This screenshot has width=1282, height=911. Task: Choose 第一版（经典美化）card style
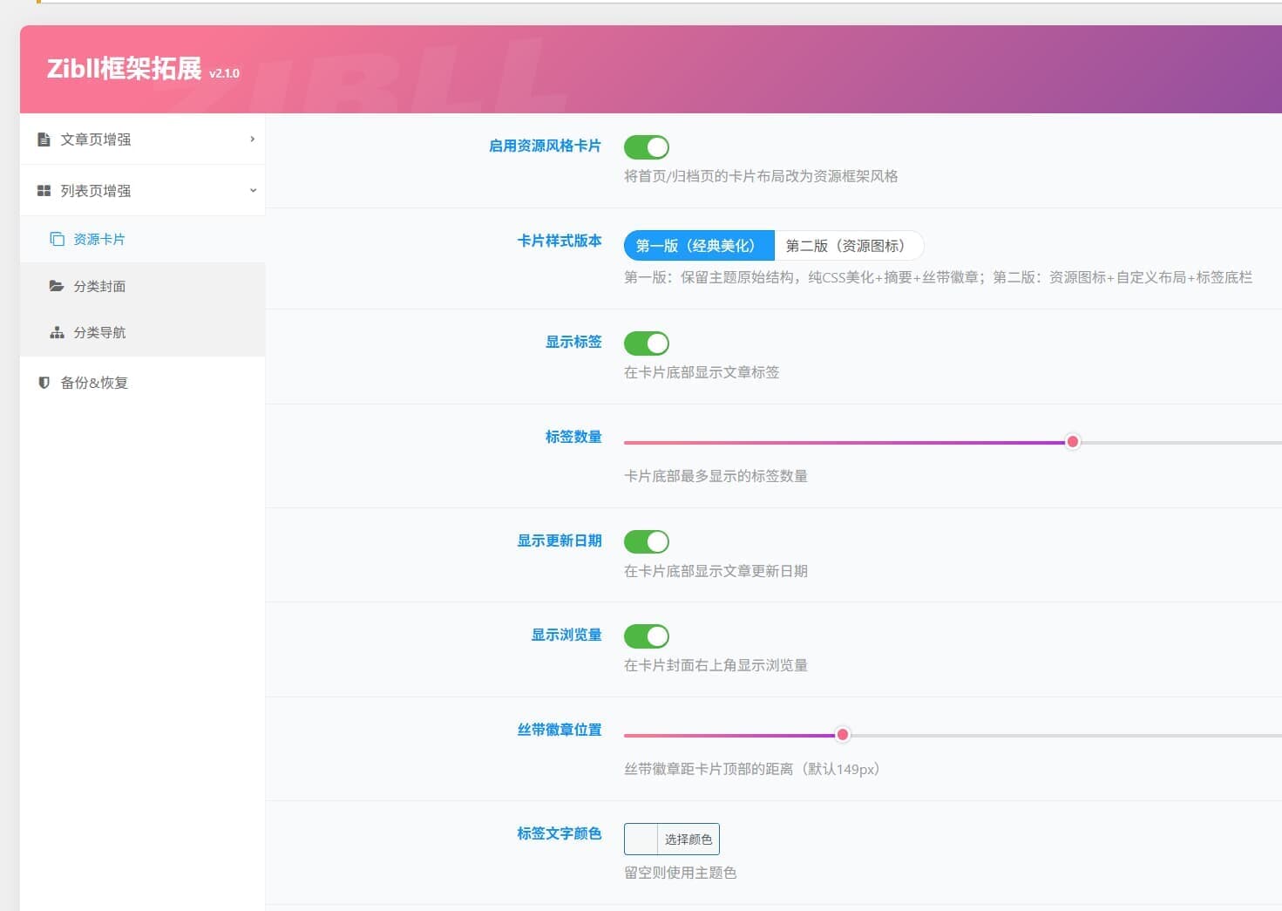point(699,246)
